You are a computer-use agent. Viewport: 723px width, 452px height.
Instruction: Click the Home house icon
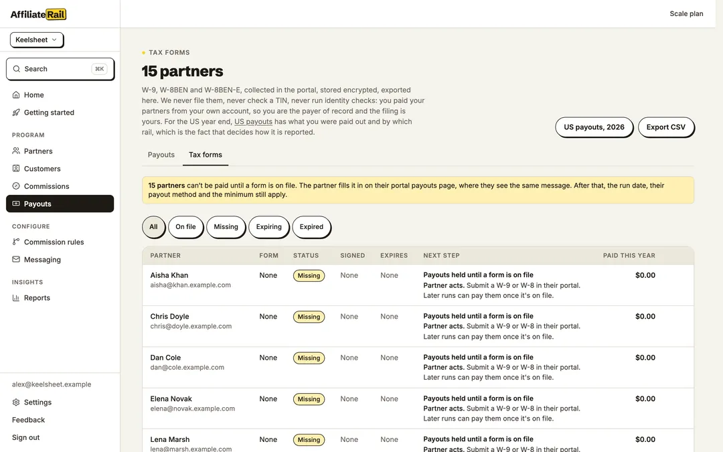coord(16,94)
